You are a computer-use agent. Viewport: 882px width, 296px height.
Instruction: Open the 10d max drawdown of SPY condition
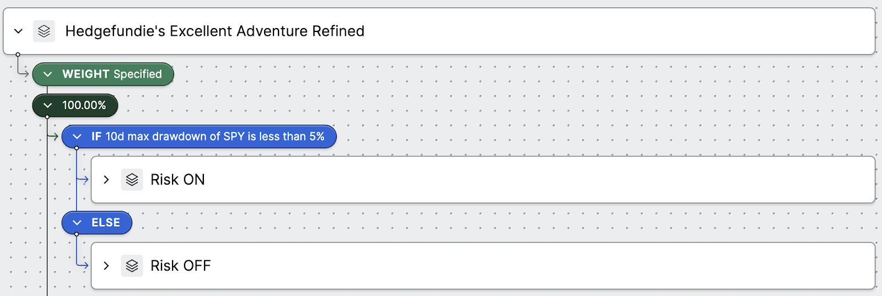pyautogui.click(x=208, y=137)
